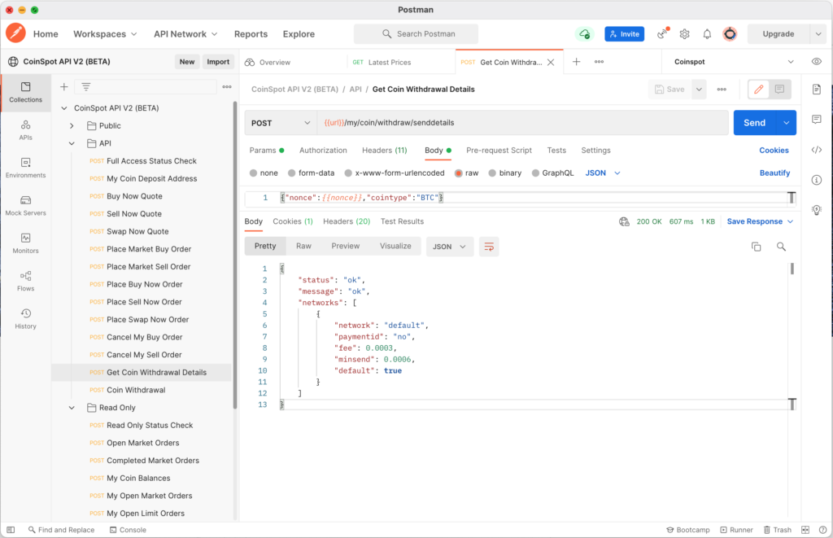Open the POST method dropdown

coord(281,121)
